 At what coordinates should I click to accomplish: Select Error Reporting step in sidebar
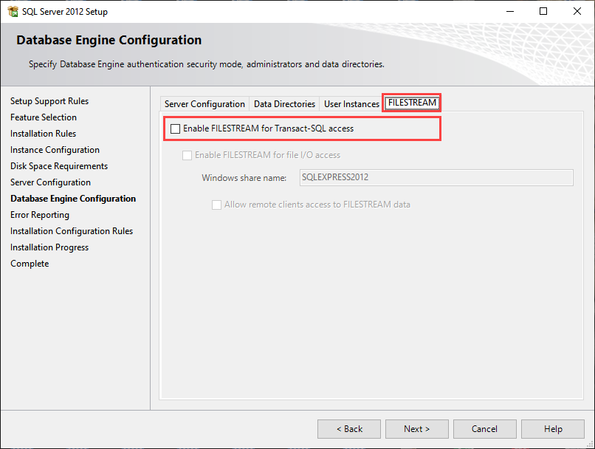click(x=40, y=215)
